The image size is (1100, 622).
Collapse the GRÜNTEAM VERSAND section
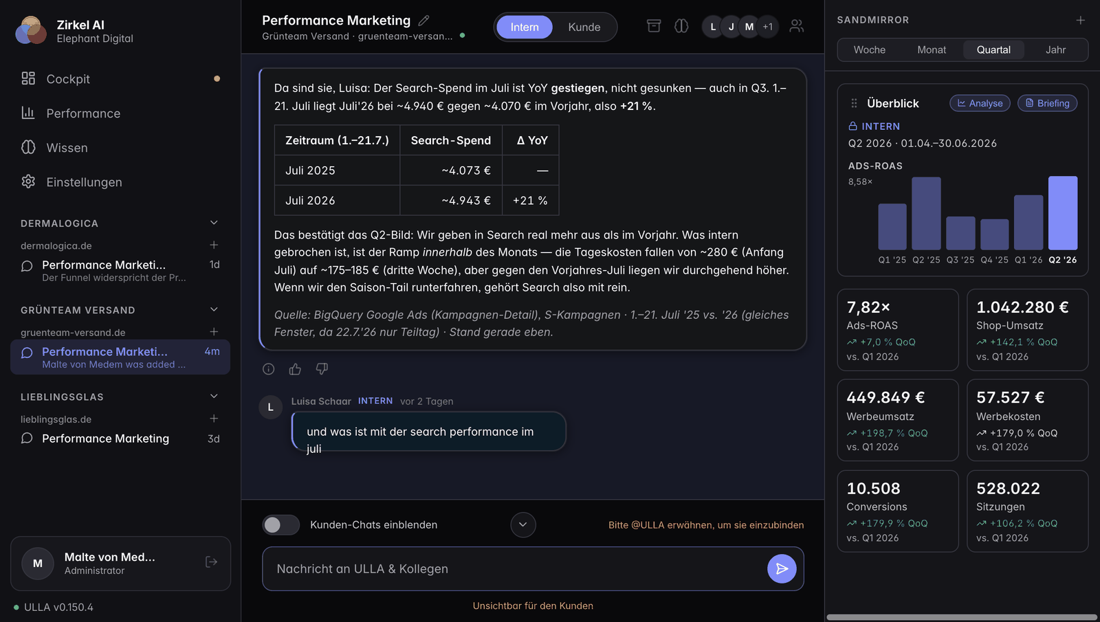click(214, 309)
